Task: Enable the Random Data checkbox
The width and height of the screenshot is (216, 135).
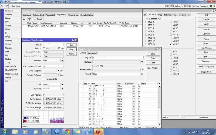Action: (x=44, y=79)
